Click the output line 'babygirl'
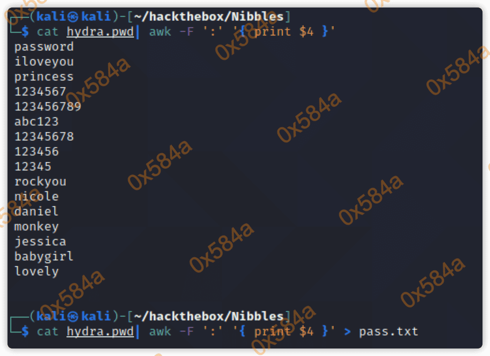The height and width of the screenshot is (356, 490). 44,257
